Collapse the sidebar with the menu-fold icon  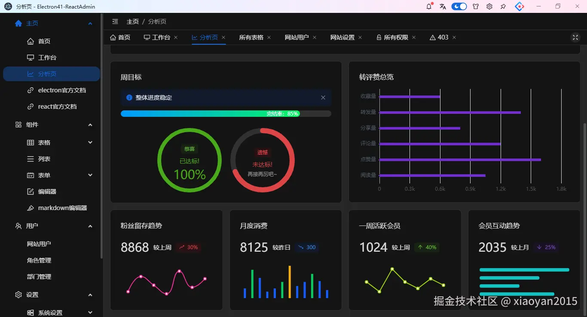click(x=115, y=21)
